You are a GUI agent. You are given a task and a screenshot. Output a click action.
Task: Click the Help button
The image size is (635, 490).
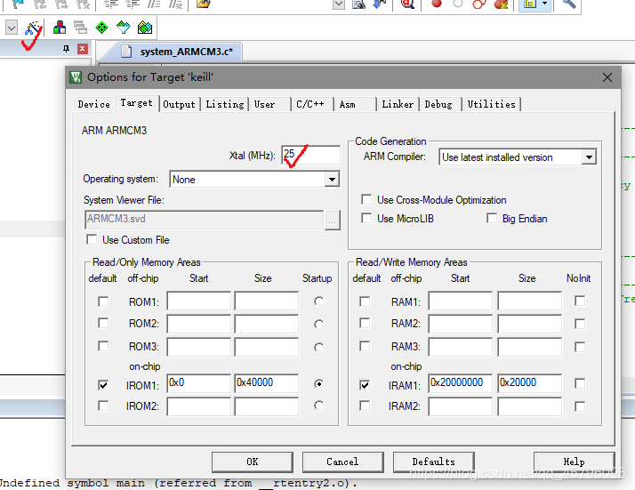point(574,462)
